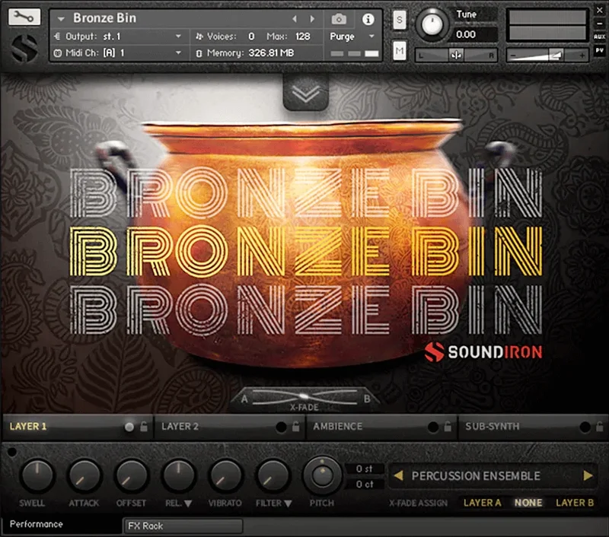Click the 0 ct cents value
Image resolution: width=609 pixels, height=537 pixels.
pos(365,485)
